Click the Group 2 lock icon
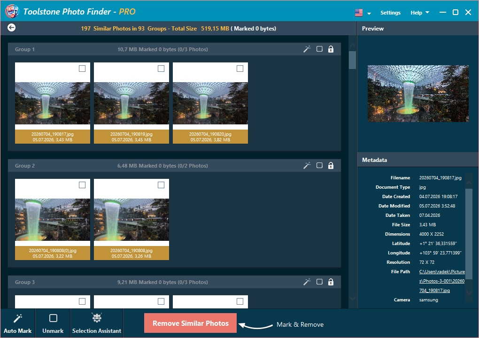Screen dimensions: 479x338 (331, 166)
